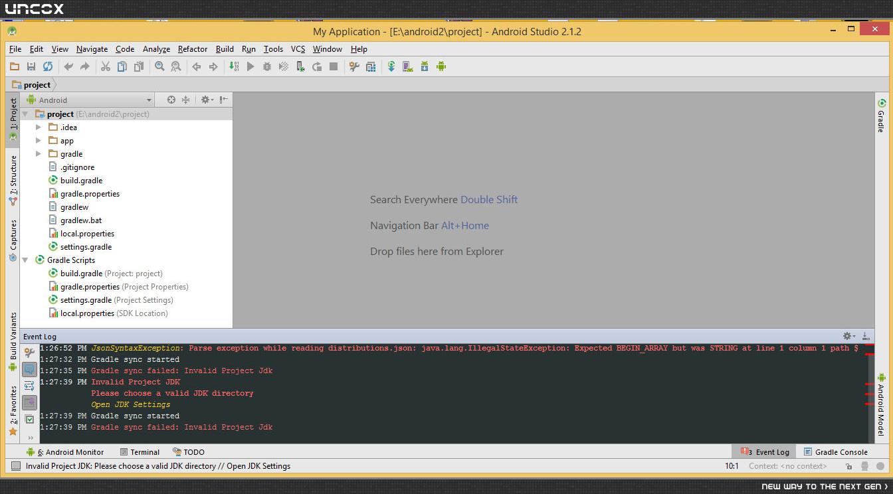Click the Synchronize refresh toolbar icon

tap(48, 66)
